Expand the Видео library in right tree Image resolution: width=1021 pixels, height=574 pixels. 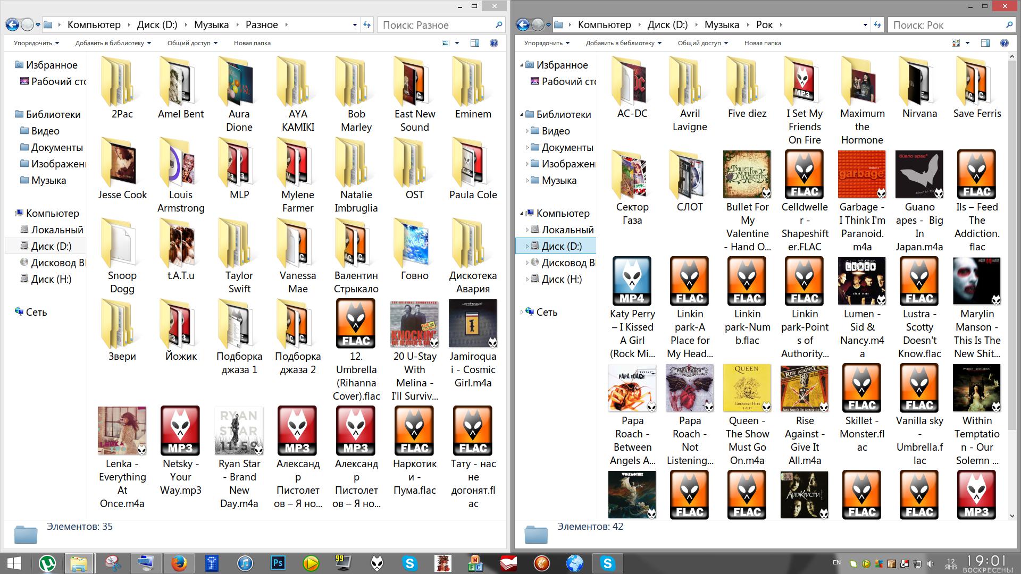tap(527, 131)
